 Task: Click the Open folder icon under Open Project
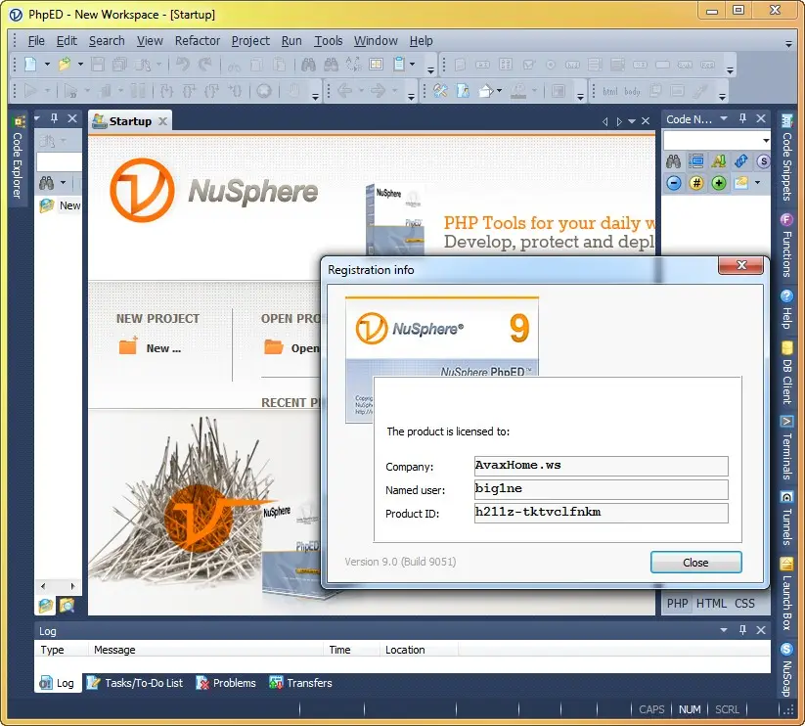(x=273, y=347)
